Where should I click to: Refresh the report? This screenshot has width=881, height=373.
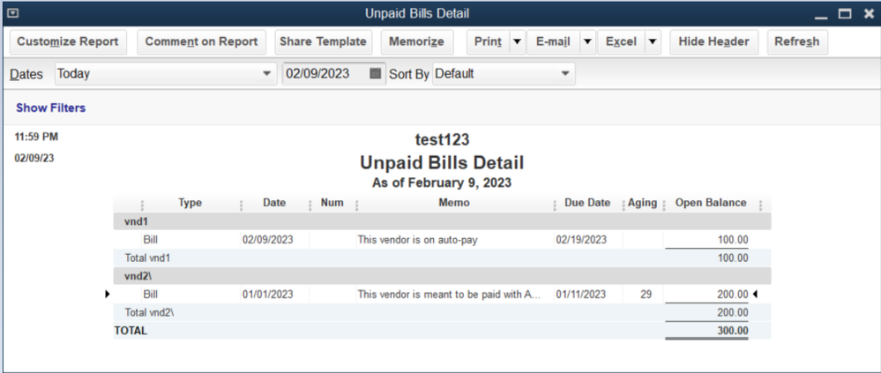(797, 41)
